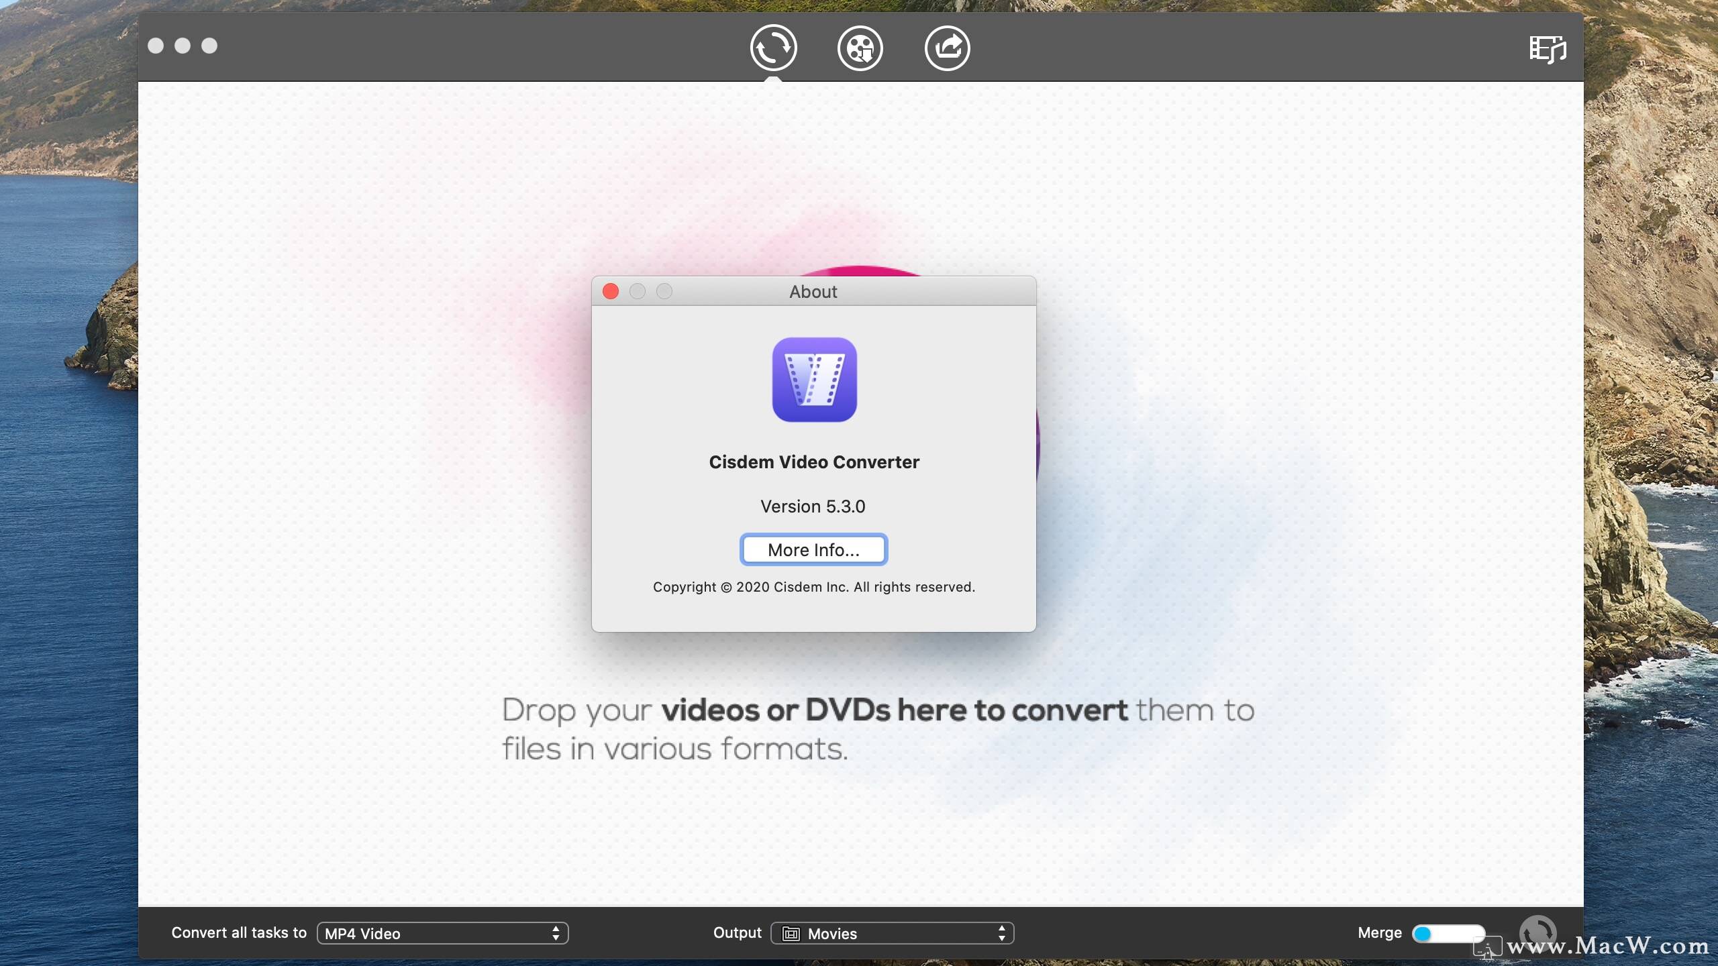Click the Merge label

pyautogui.click(x=1380, y=932)
